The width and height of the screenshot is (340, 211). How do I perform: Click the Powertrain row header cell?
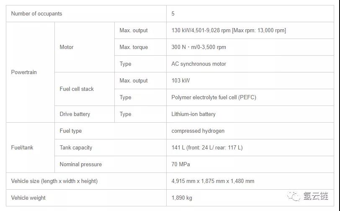coord(24,72)
